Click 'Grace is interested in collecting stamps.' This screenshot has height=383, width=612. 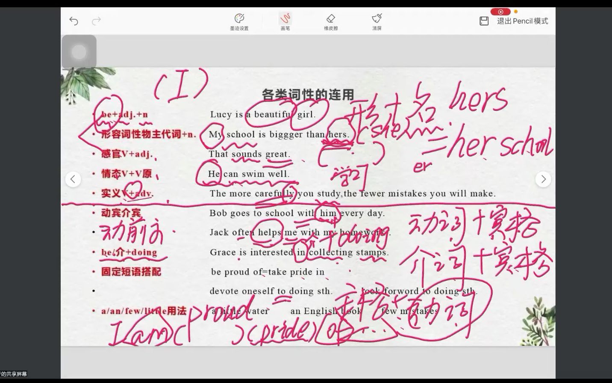299,252
